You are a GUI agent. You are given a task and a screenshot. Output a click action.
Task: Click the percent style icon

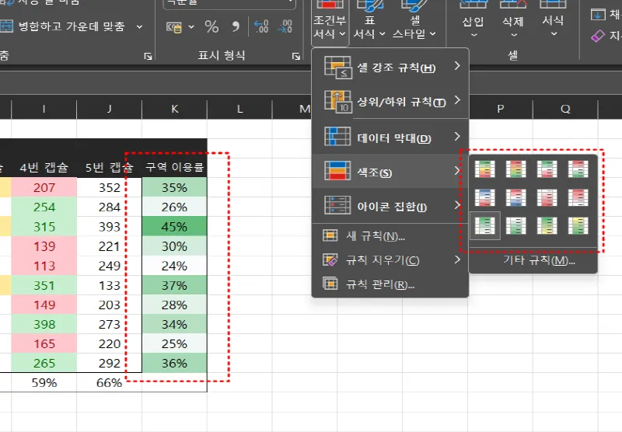(211, 27)
